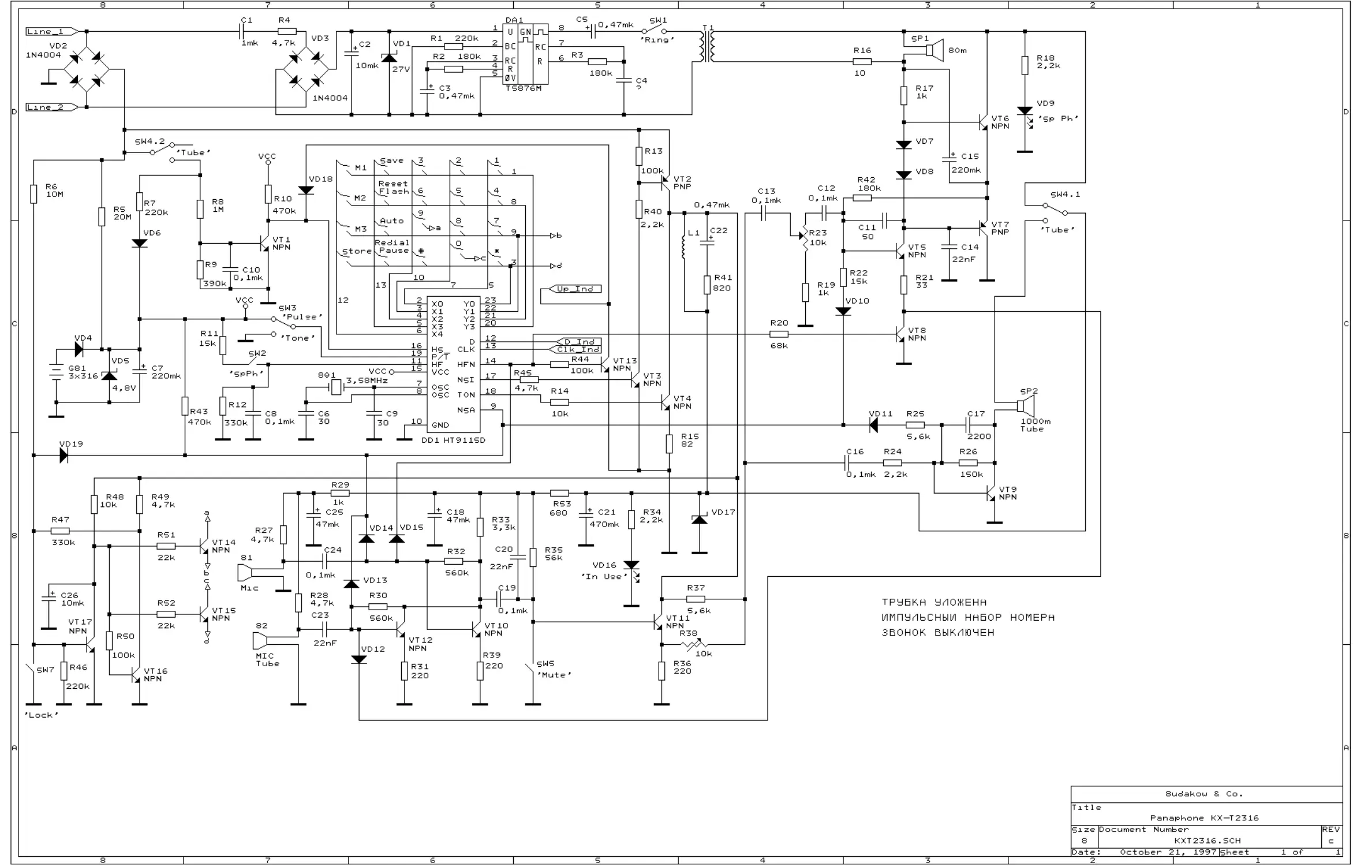The image size is (1353, 866).
Task: Click the 3,58MHz crystal symbol
Action: (x=336, y=387)
